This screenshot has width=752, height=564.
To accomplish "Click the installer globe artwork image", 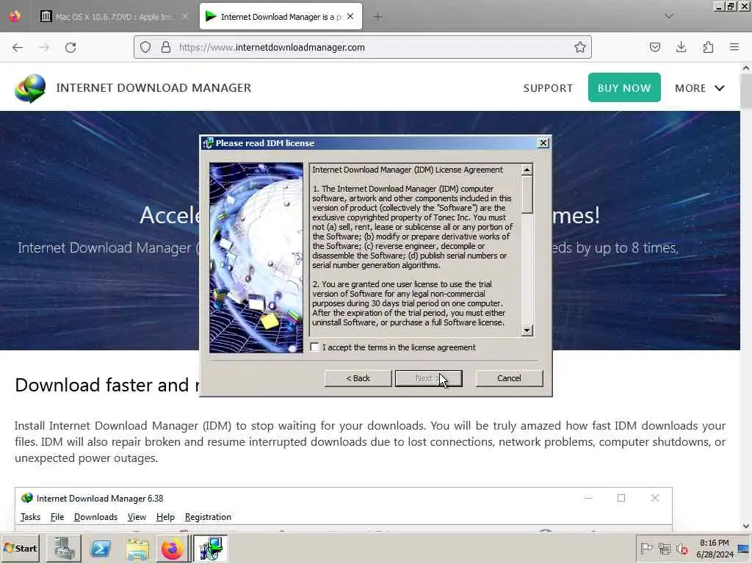I will [256, 258].
